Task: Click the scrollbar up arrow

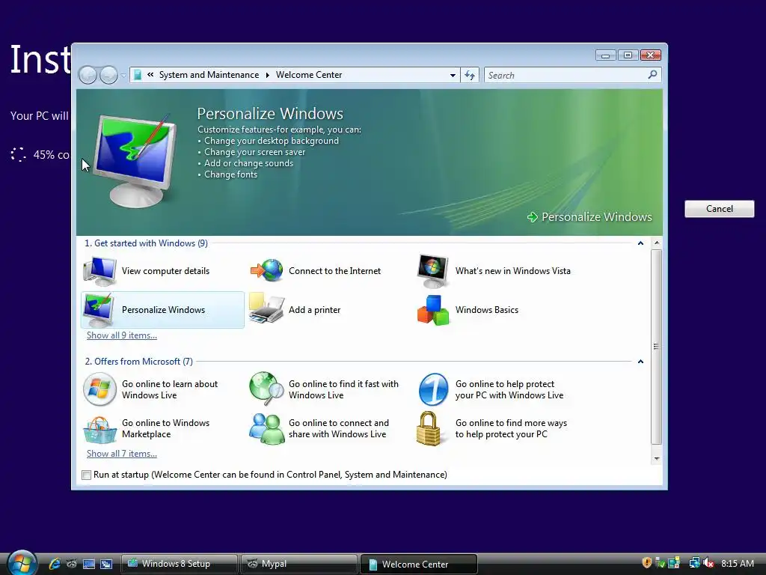Action: coord(657,243)
